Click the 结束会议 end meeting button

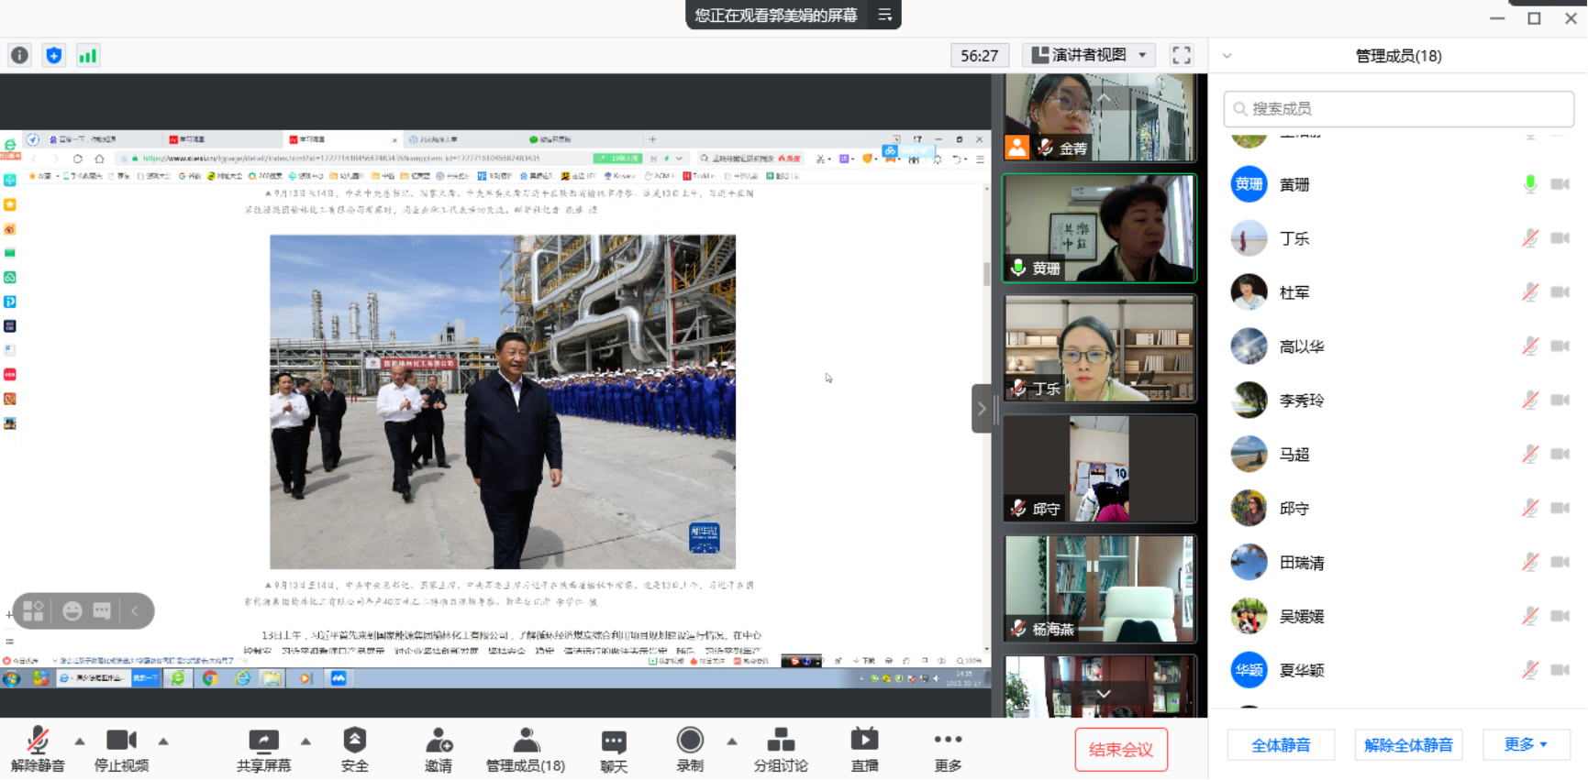click(1120, 749)
